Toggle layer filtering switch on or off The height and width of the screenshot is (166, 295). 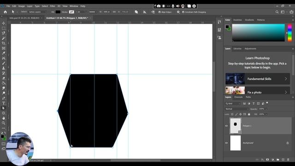click(x=267, y=103)
